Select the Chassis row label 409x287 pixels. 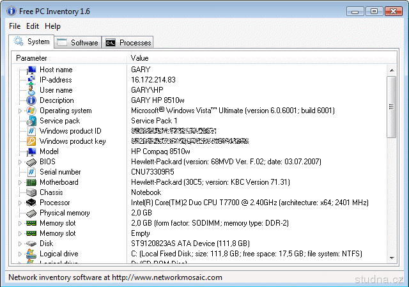51,192
